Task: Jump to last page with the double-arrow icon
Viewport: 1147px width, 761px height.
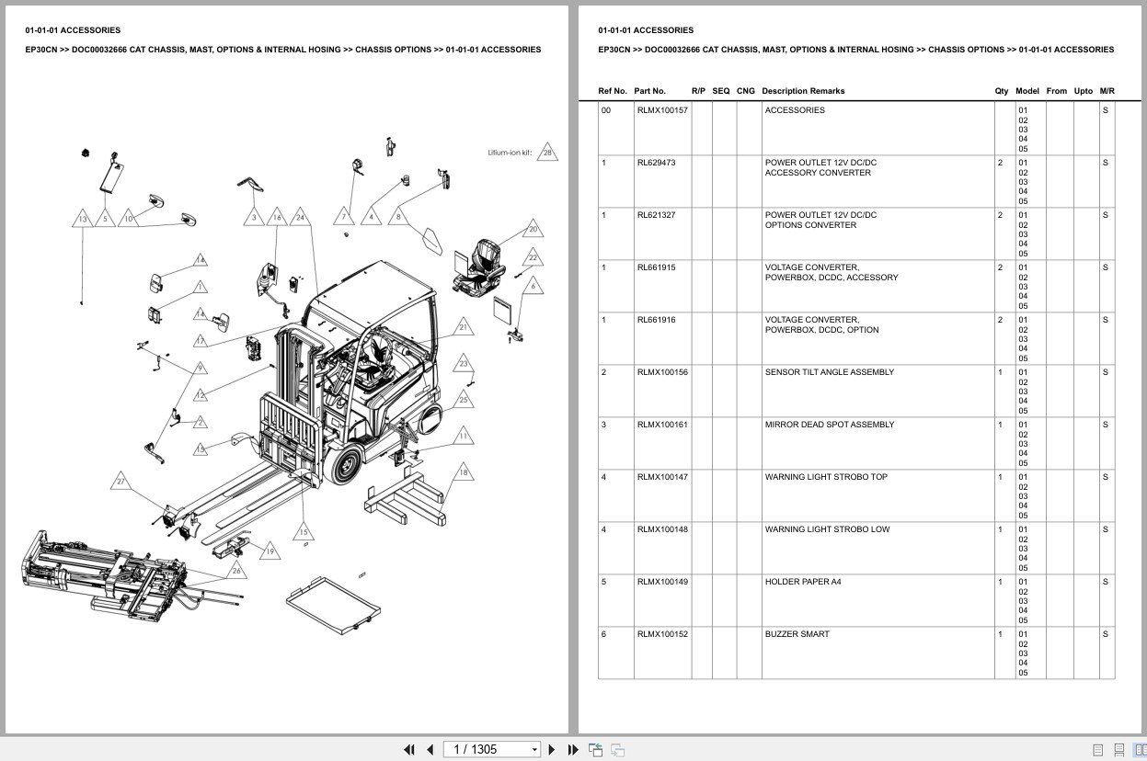Action: 572,750
